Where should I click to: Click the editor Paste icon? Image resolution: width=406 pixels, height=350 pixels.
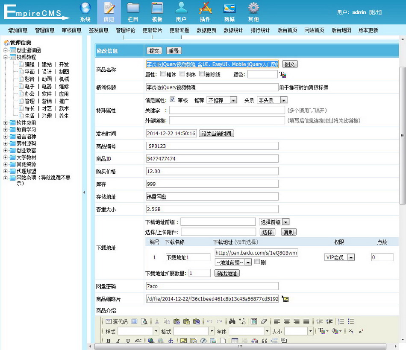coord(177,321)
